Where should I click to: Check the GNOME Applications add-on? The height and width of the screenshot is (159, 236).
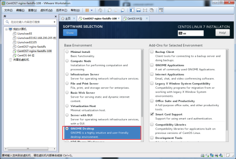152,65
